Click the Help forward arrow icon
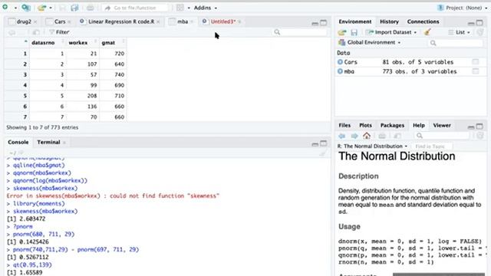Viewport: 491px width, 276px height. (354, 136)
